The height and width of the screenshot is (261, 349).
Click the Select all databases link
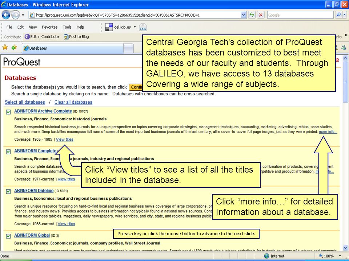(x=25, y=102)
